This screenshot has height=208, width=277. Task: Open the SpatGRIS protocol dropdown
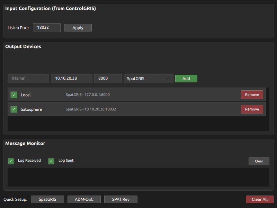coord(148,79)
